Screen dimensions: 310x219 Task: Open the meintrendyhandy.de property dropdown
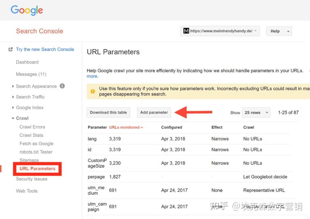coord(220,31)
